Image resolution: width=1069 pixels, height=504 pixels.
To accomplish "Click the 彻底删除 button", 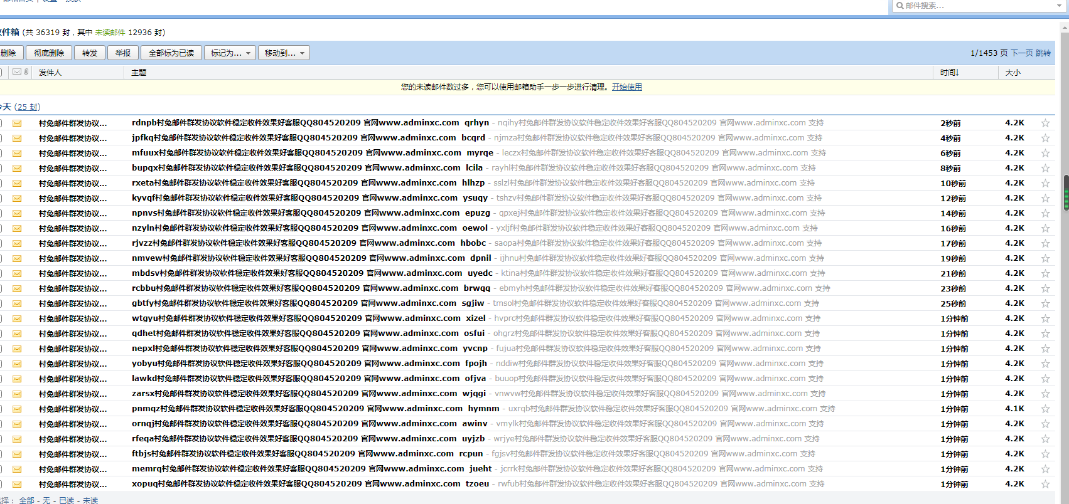I will [49, 53].
